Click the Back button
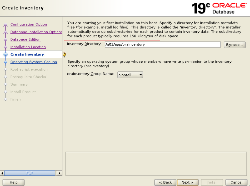This screenshot has width=250, height=186. click(165, 182)
